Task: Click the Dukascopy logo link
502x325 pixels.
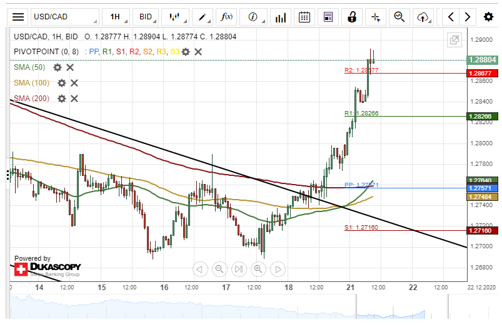Action: [48, 269]
